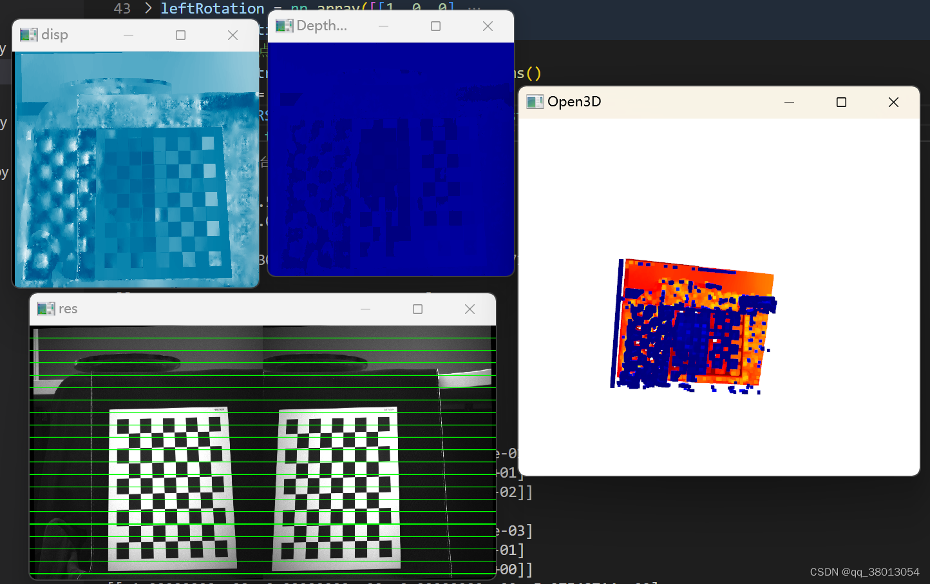This screenshot has width=930, height=584.
Task: Minimize the res window
Action: point(365,309)
